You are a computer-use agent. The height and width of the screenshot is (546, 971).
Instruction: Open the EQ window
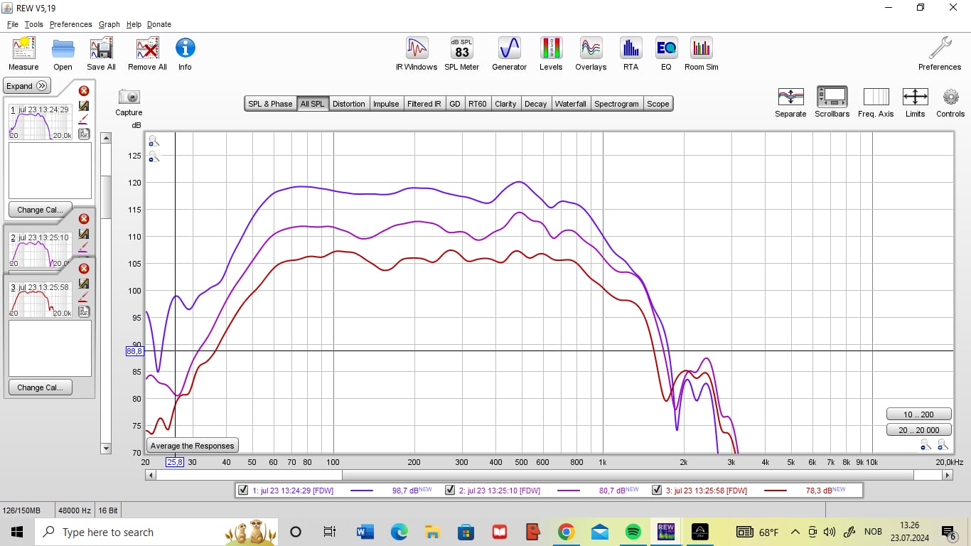point(665,54)
